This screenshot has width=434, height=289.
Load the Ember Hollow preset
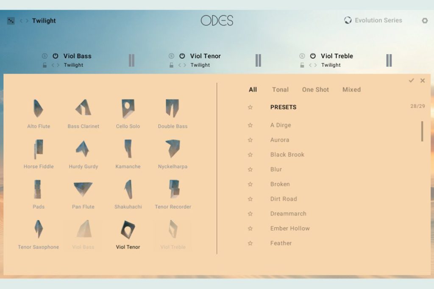tap(289, 228)
